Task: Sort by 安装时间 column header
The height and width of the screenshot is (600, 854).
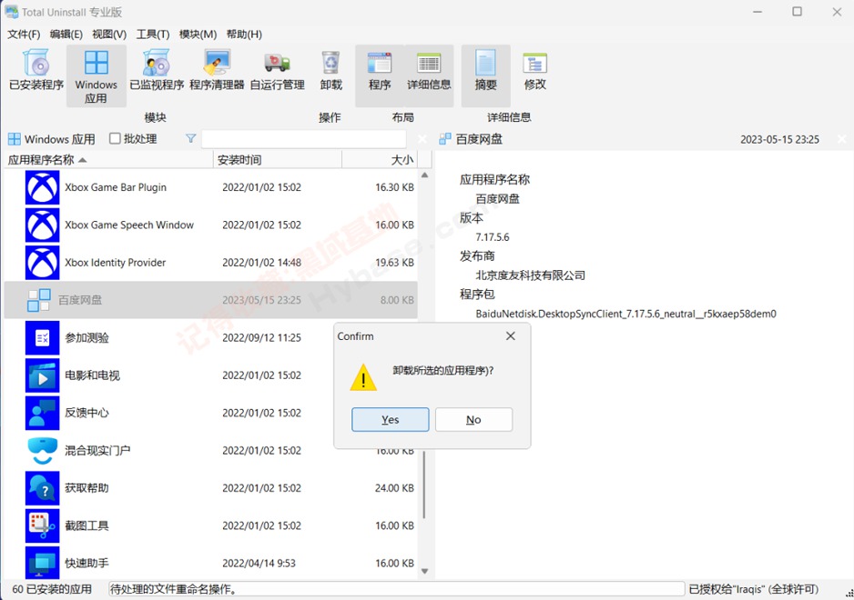Action: (278, 159)
